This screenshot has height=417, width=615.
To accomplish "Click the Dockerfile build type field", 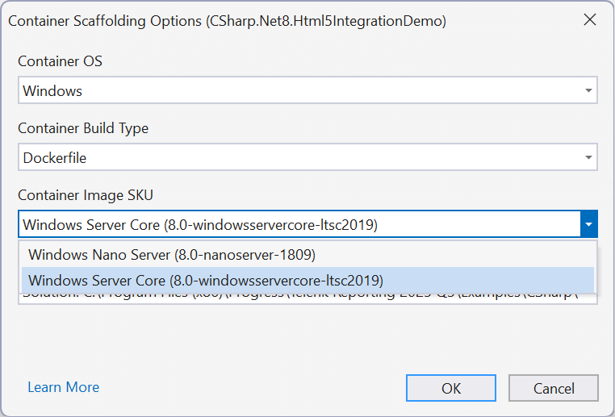I will [299, 158].
